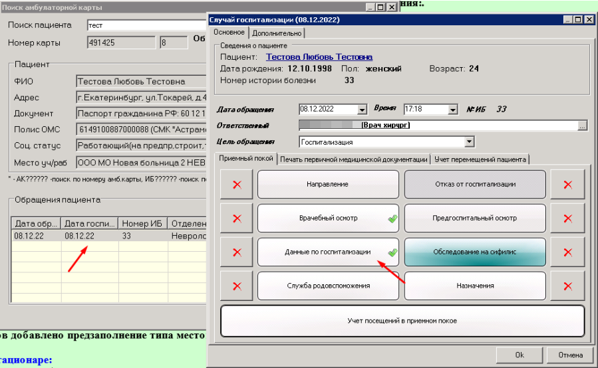Clear Обследование на сифилис with red X
This screenshot has height=368, width=598.
[x=567, y=252]
